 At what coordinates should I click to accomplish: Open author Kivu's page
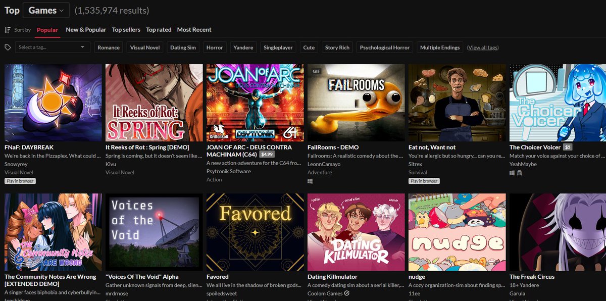112,164
